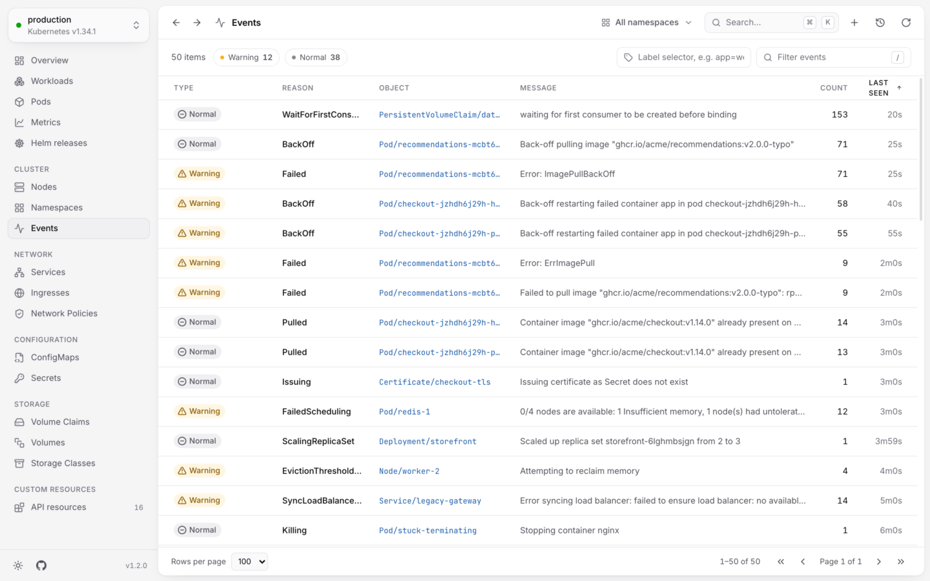
Task: Open API resources
Action: 79,507
